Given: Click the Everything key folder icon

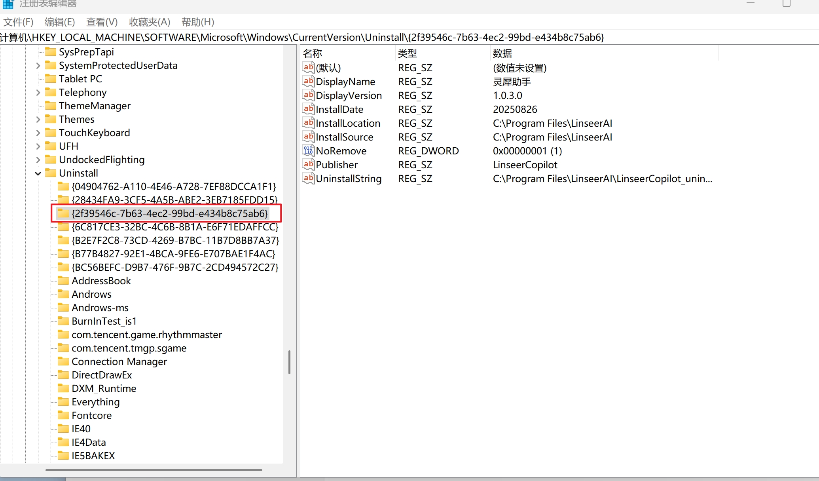Looking at the screenshot, I should (x=63, y=402).
